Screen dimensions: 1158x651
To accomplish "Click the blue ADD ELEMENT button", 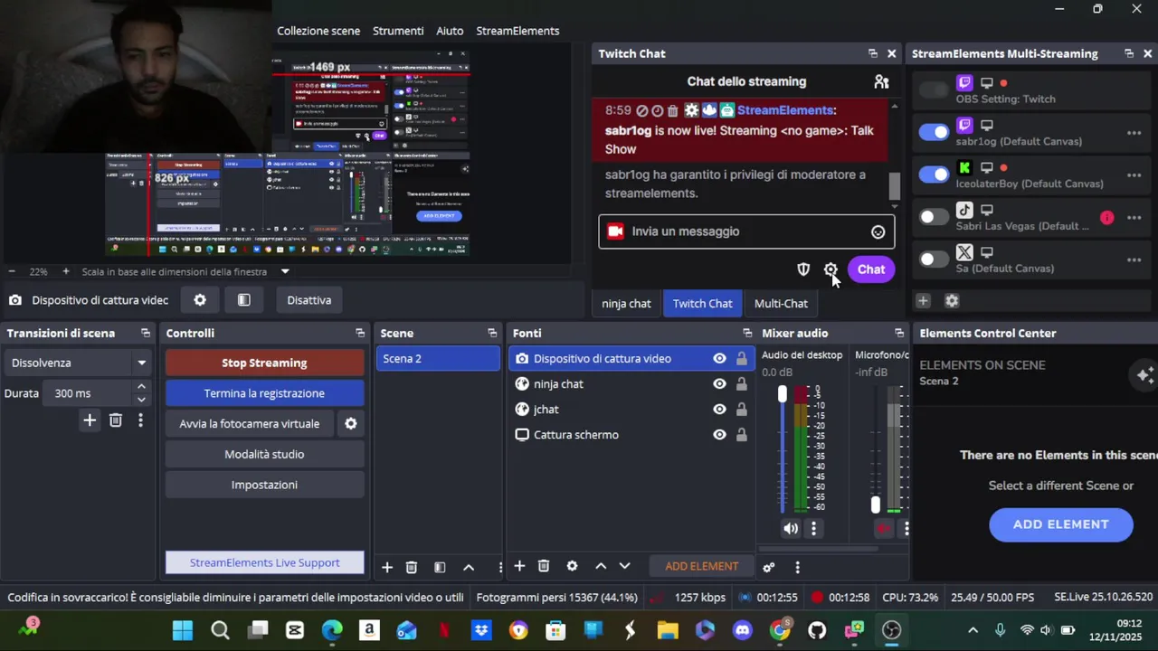I will click(1060, 524).
